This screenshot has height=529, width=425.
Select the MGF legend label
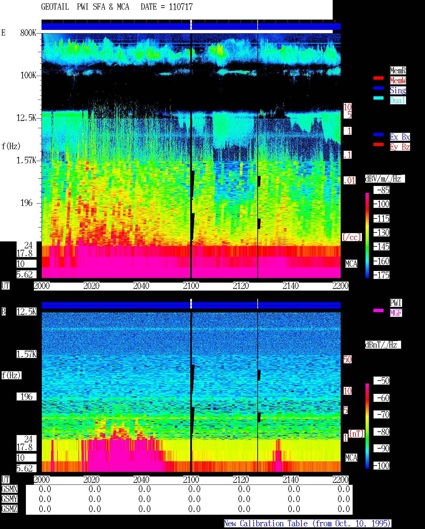pyautogui.click(x=396, y=313)
